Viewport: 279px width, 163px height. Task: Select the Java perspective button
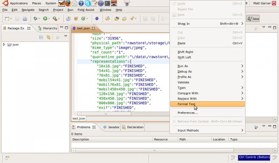coord(253,18)
